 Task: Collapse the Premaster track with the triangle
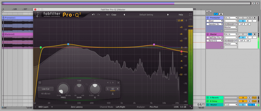pos(208,18)
